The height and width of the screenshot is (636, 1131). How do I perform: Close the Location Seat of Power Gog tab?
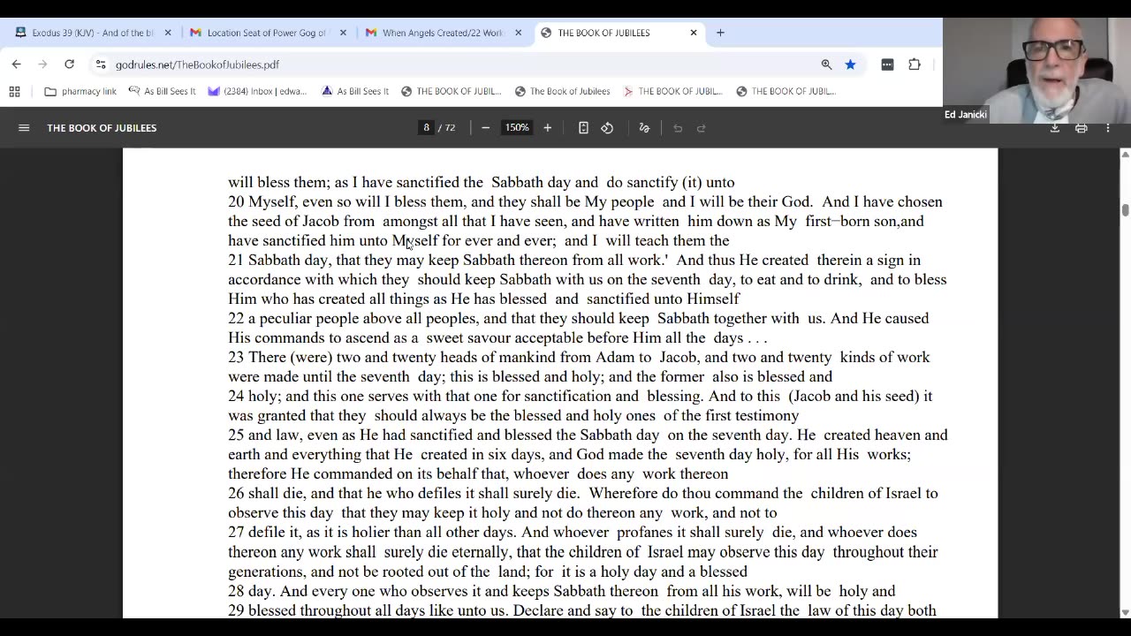tap(343, 33)
